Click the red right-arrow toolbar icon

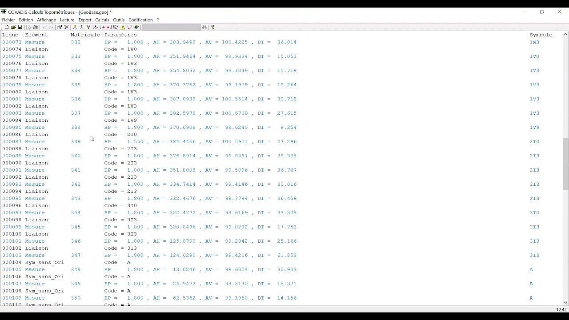click(108, 27)
